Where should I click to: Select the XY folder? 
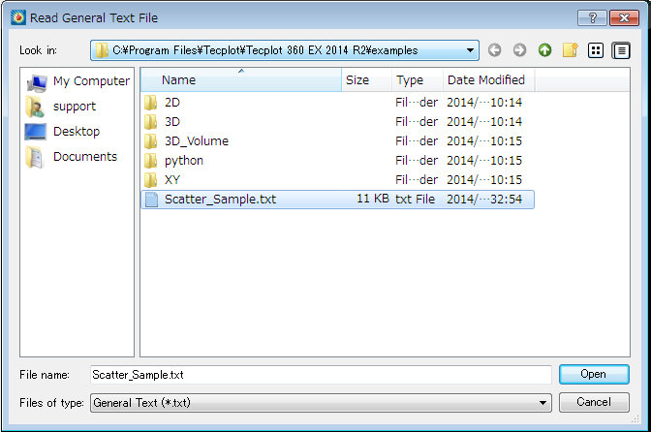[337, 180]
